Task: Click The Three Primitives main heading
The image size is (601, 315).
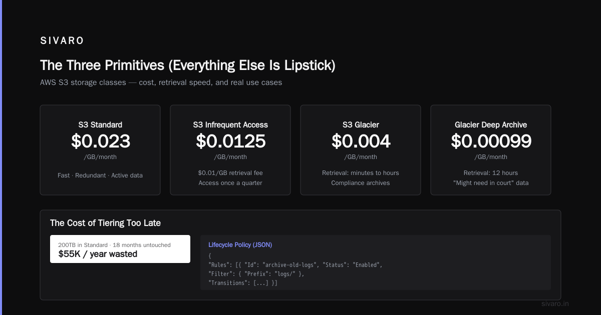Action: [188, 65]
